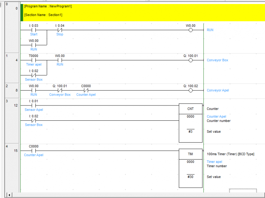The height and width of the screenshot is (198, 265).
Task: Click the Section Name : Section1 text
Action: (x=43, y=15)
